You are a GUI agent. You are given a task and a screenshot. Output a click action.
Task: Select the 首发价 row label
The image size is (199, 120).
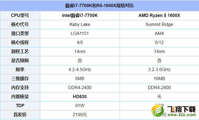pyautogui.click(x=20, y=115)
